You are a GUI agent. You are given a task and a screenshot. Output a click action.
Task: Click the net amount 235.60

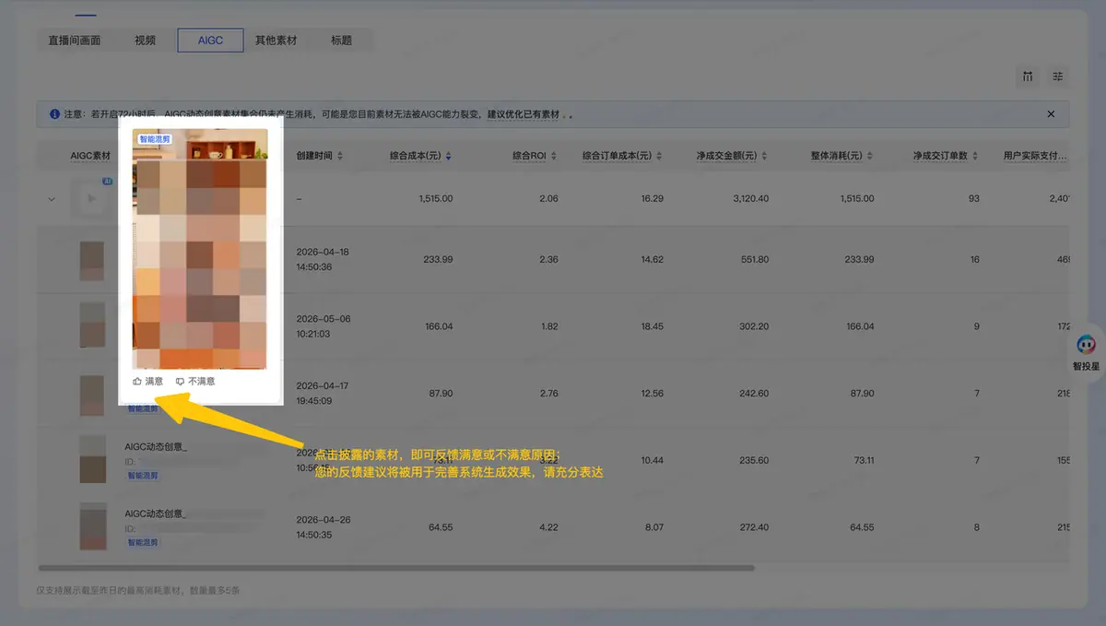pos(754,460)
